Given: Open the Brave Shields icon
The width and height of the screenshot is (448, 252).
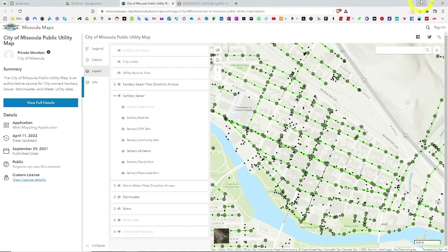Looking at the screenshot, I should pos(338,11).
